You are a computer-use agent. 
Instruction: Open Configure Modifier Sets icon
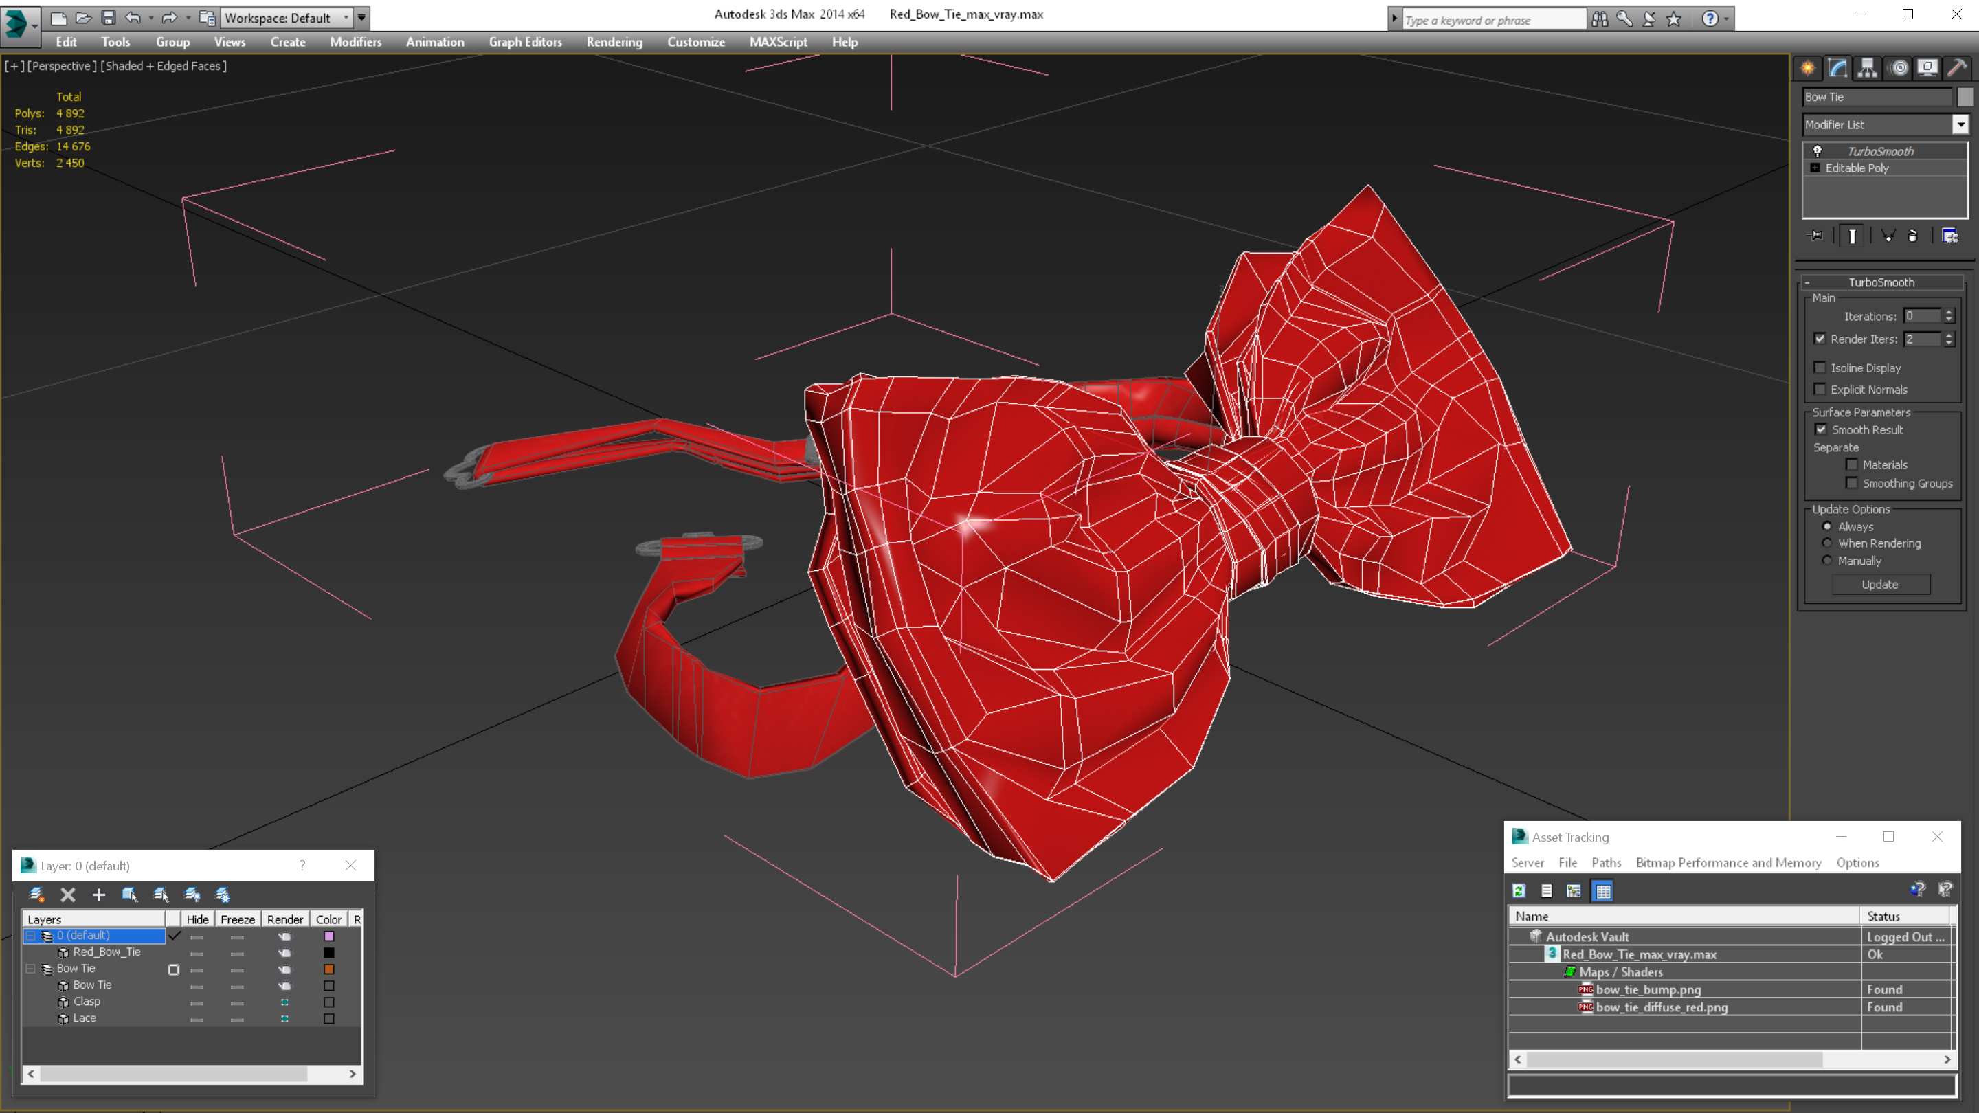[x=1950, y=236]
